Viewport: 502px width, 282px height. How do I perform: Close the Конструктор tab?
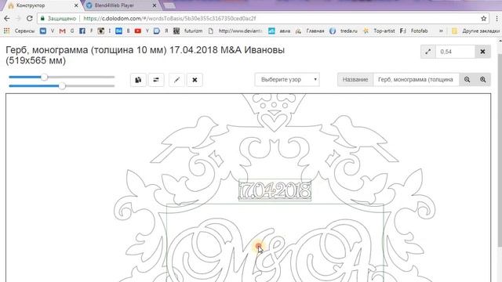click(x=76, y=5)
